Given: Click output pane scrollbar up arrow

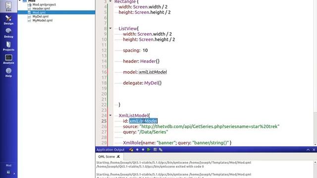Looking at the screenshot, I should tap(315, 162).
